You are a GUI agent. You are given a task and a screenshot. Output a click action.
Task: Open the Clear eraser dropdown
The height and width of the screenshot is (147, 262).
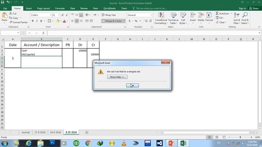(x=221, y=22)
